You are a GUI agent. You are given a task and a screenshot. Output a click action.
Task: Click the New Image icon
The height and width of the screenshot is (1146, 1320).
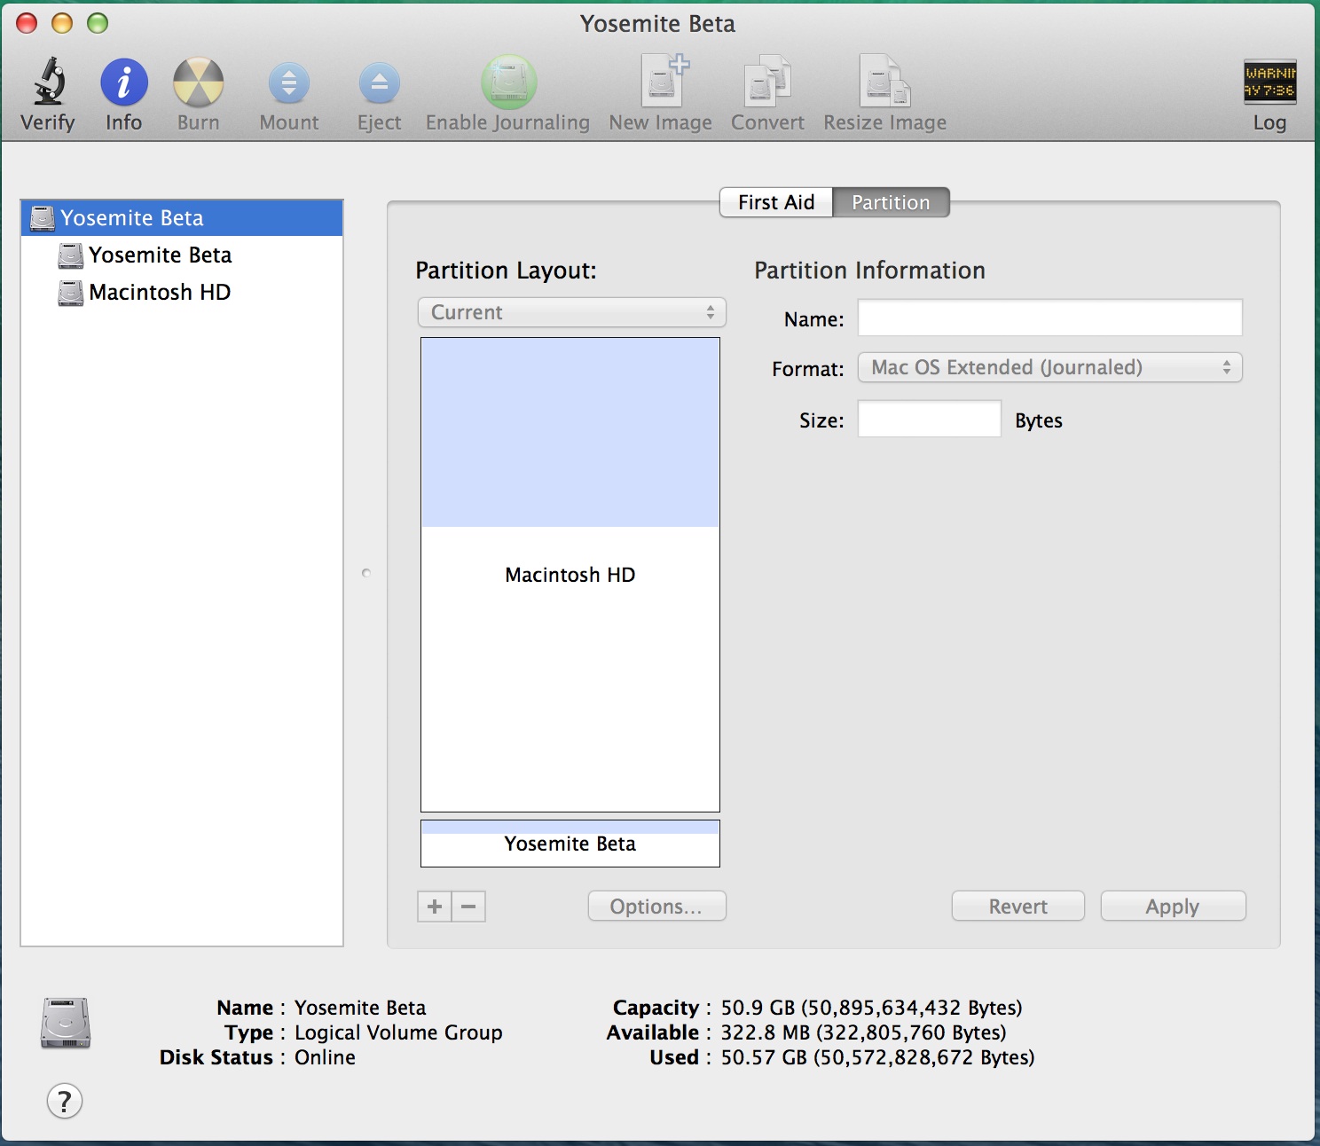(x=664, y=81)
